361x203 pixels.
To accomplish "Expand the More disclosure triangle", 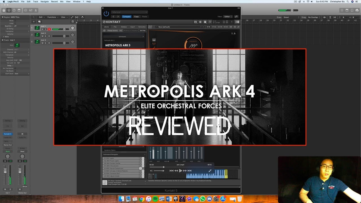I will tap(3, 37).
